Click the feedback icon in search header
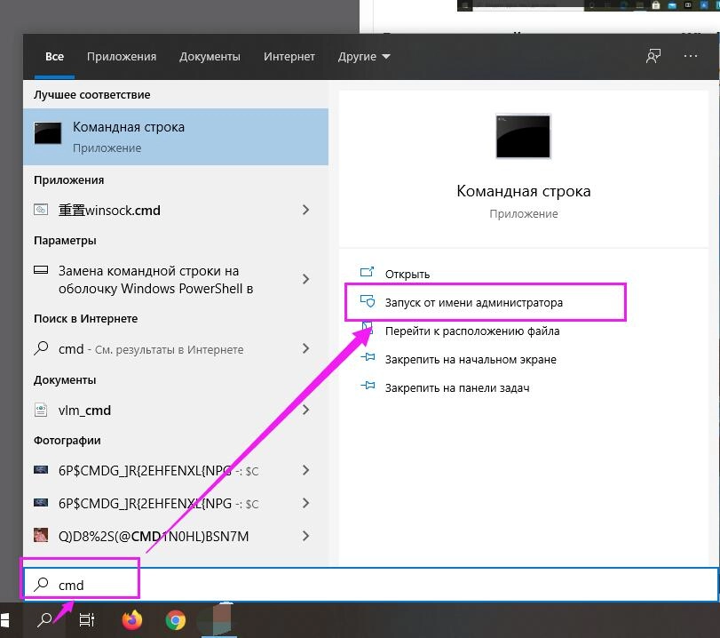 (x=653, y=56)
